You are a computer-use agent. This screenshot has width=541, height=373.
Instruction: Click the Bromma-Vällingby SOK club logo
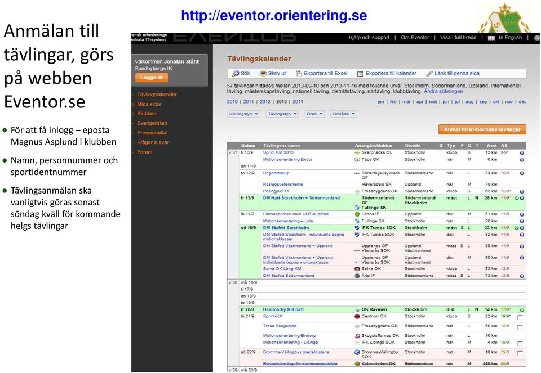click(x=357, y=352)
